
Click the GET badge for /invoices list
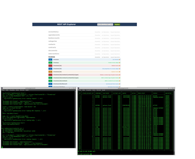coord(50,60)
